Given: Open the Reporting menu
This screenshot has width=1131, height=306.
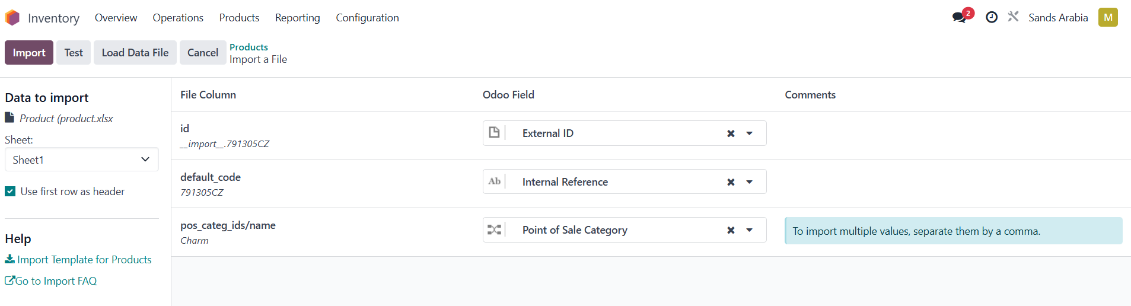Looking at the screenshot, I should [x=297, y=18].
